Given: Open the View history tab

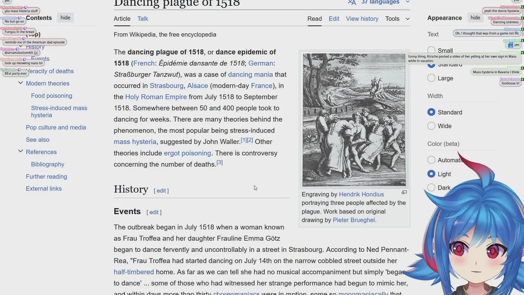Looking at the screenshot, I should (x=362, y=18).
